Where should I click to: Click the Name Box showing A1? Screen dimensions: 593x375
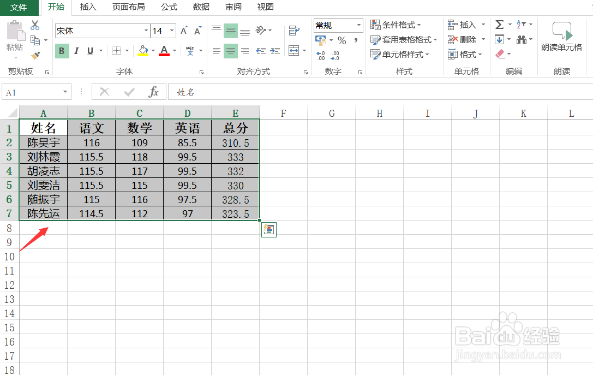click(37, 92)
